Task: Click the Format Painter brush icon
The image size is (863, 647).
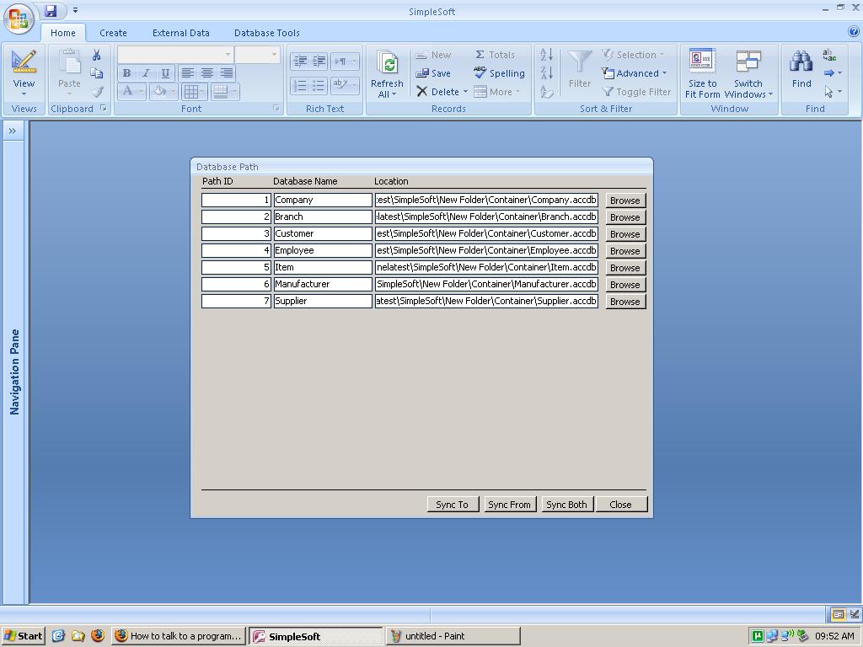Action: 97,91
